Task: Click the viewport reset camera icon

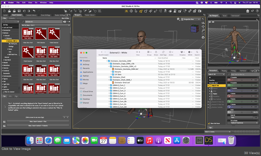Action: click(x=203, y=38)
